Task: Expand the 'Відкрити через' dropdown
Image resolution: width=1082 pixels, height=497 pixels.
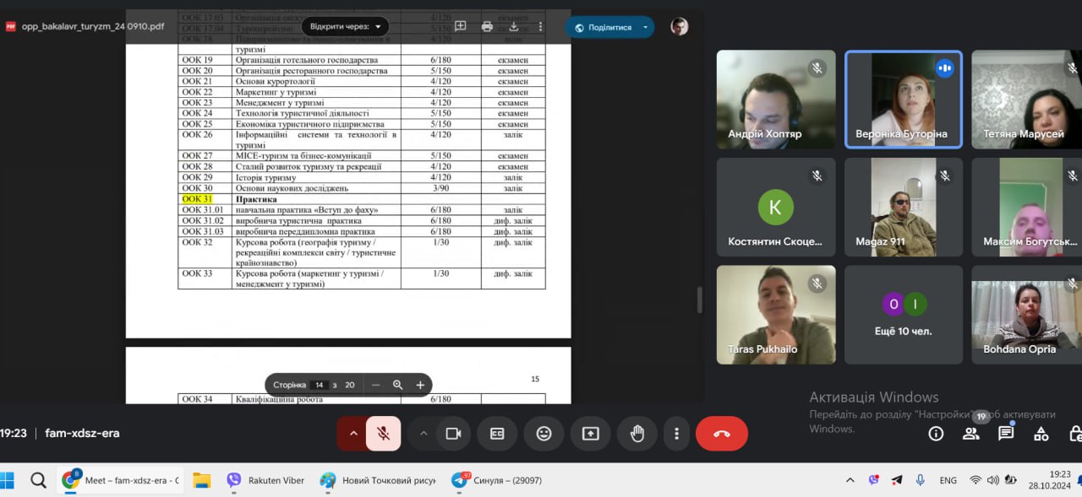Action: pyautogui.click(x=345, y=26)
